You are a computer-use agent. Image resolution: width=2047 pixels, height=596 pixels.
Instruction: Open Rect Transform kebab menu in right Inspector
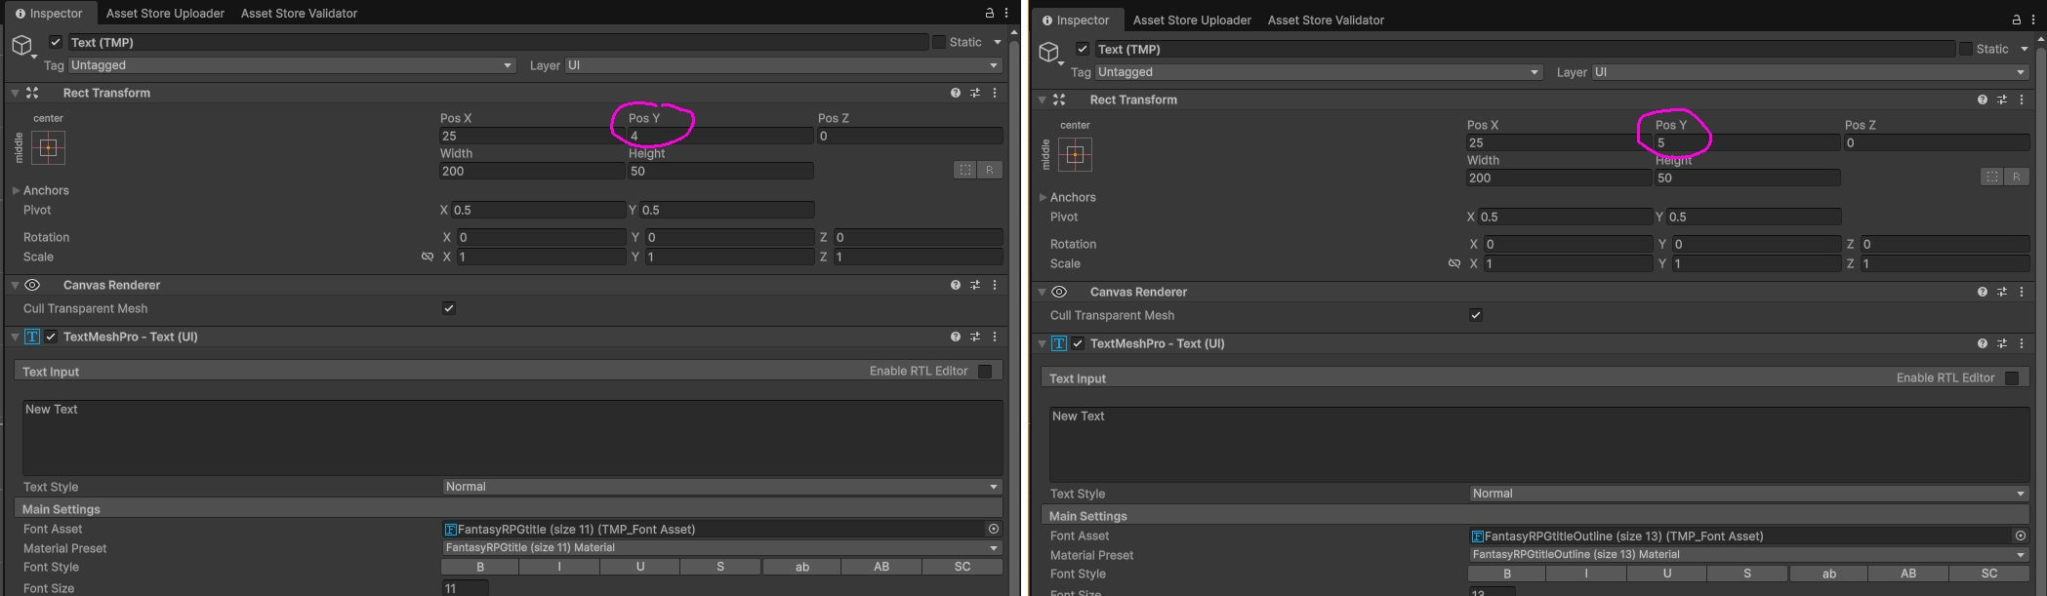[x=2021, y=99]
